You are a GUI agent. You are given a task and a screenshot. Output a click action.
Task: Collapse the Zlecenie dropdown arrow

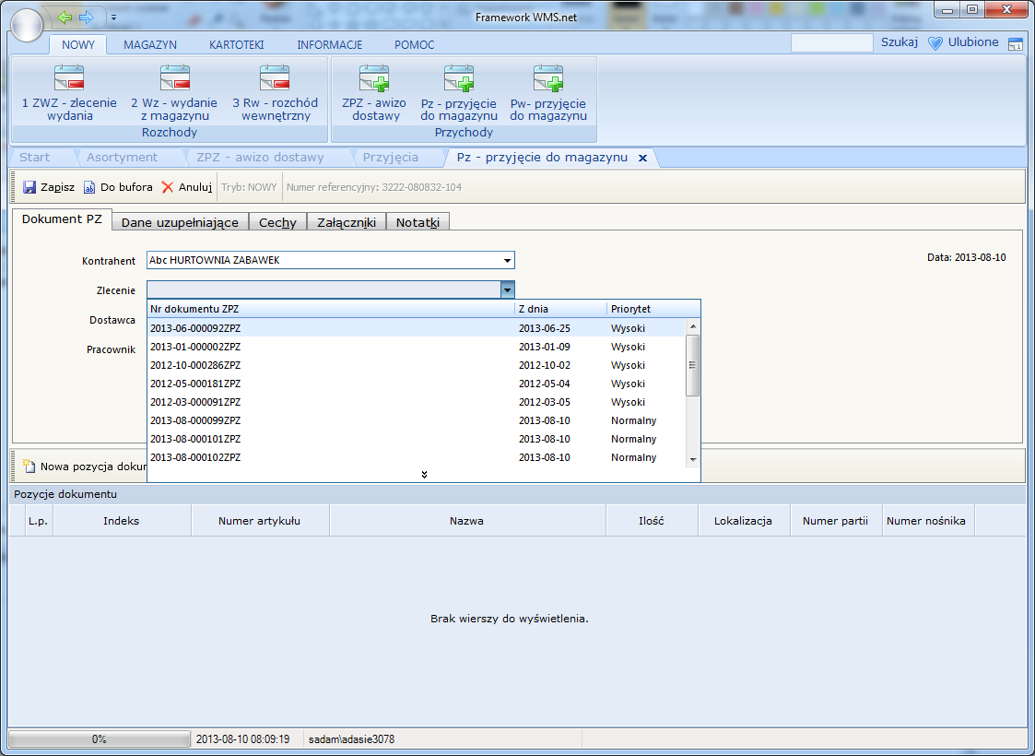tap(507, 289)
